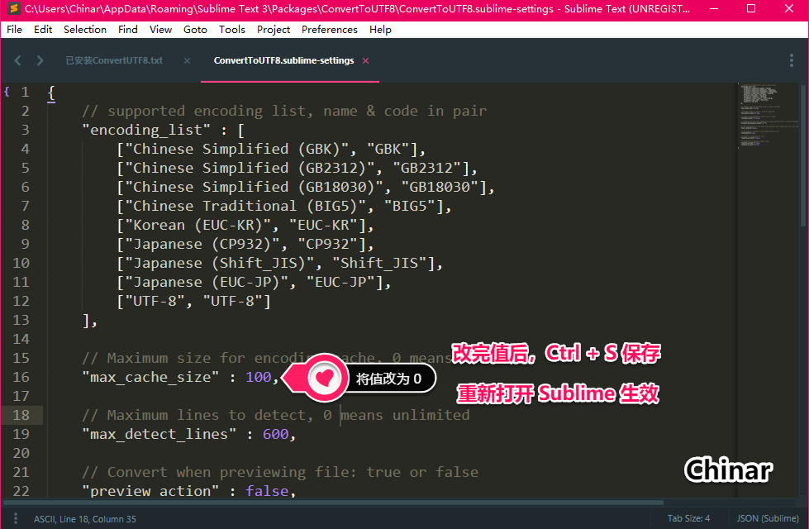This screenshot has height=529, width=809.
Task: Click the forward navigation arrow
Action: tap(39, 60)
